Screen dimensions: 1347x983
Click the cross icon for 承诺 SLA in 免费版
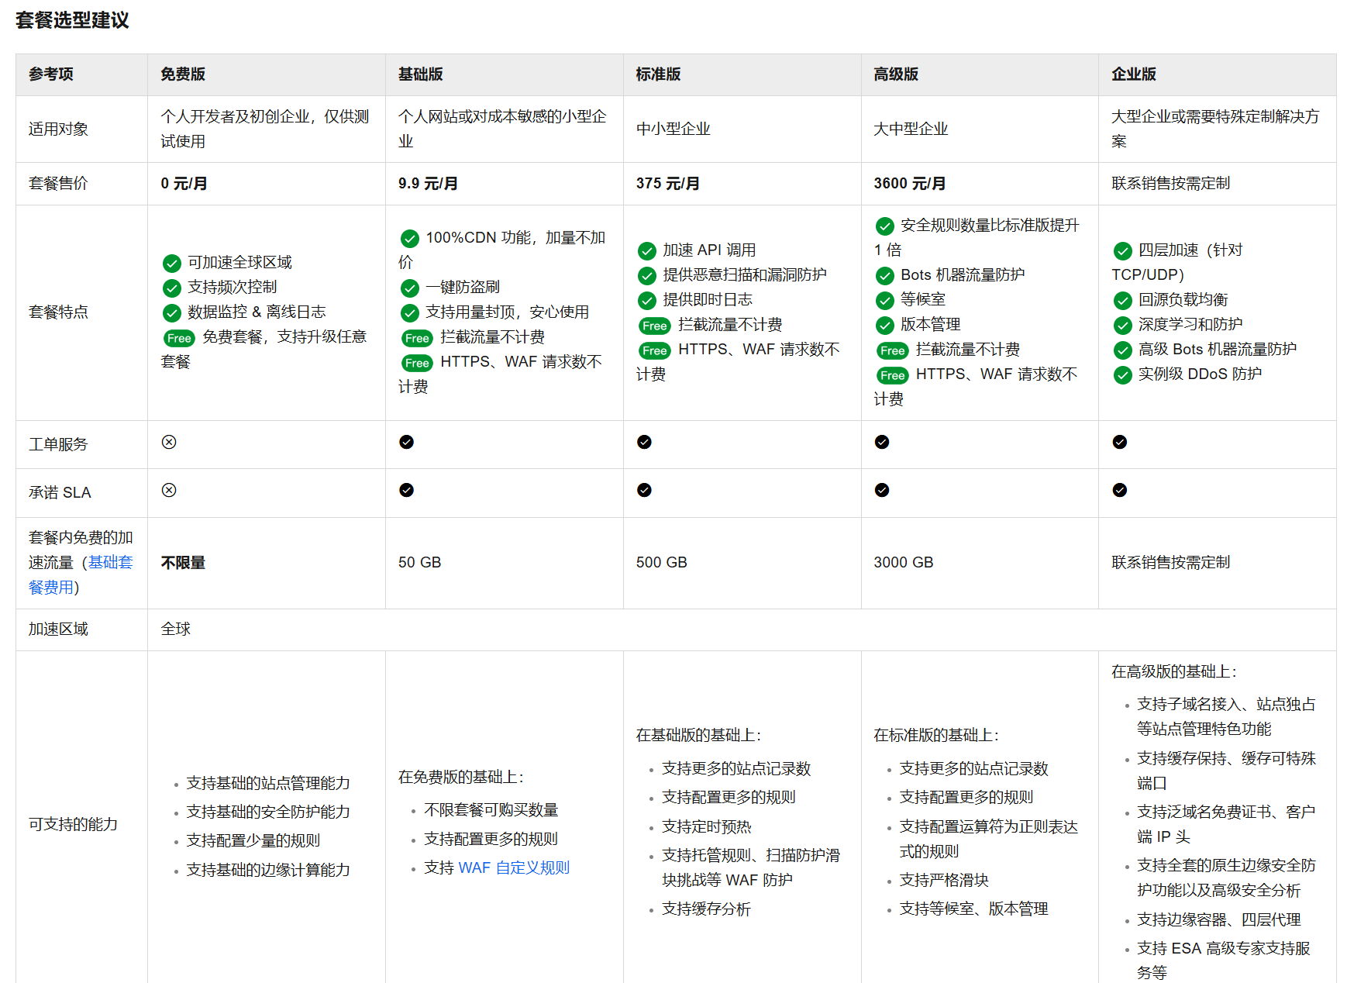click(169, 490)
